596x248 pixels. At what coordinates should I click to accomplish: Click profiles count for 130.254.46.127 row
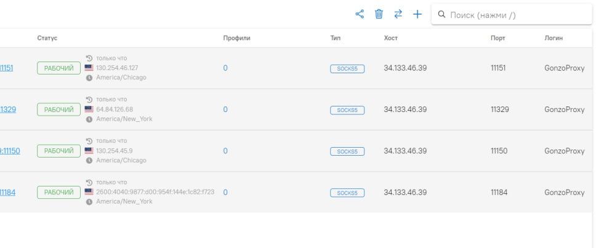pos(225,68)
